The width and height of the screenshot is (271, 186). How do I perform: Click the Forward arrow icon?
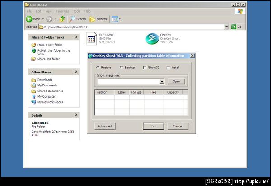tap(49, 19)
